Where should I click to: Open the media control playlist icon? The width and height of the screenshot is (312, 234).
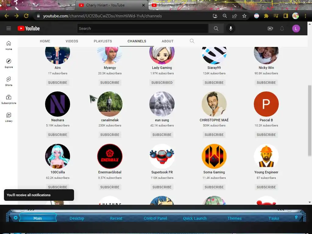[276, 16]
